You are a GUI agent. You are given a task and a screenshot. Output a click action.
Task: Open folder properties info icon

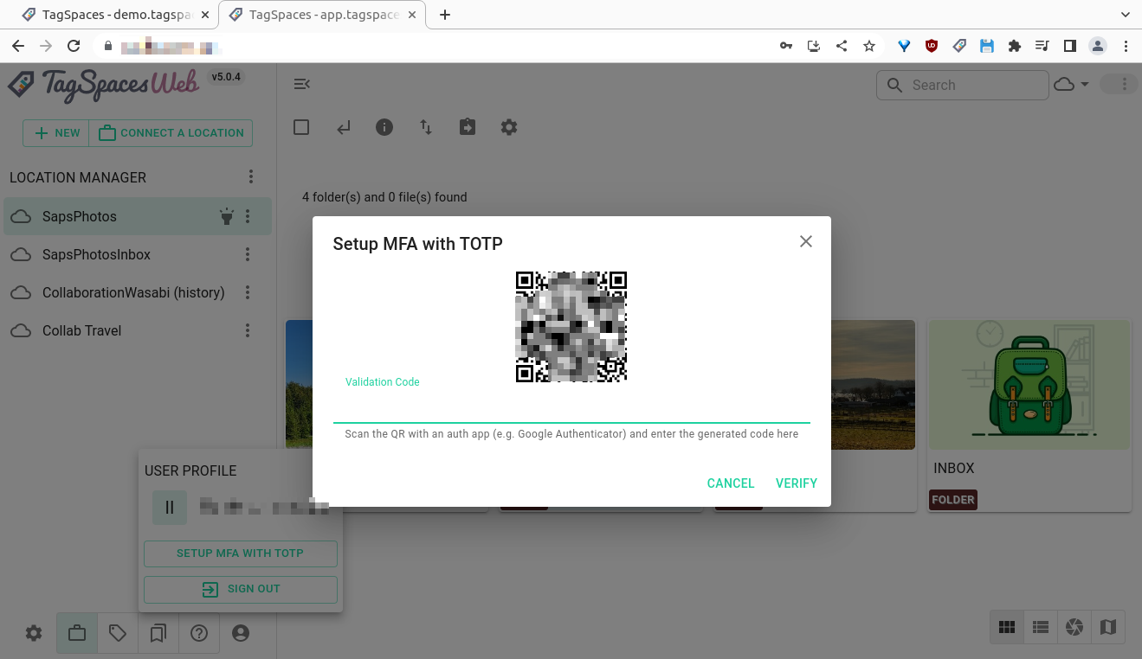click(384, 127)
